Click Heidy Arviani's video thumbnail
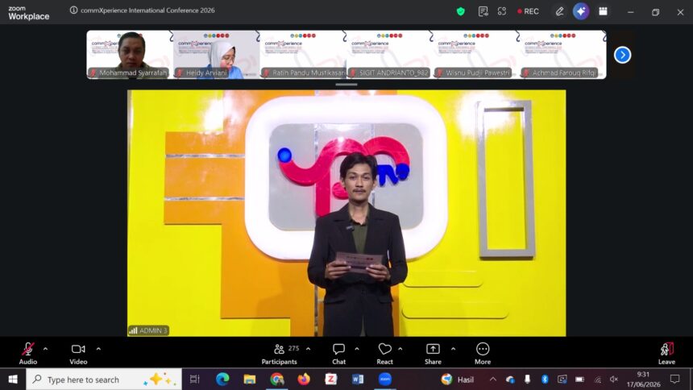693x390 pixels. click(216, 55)
